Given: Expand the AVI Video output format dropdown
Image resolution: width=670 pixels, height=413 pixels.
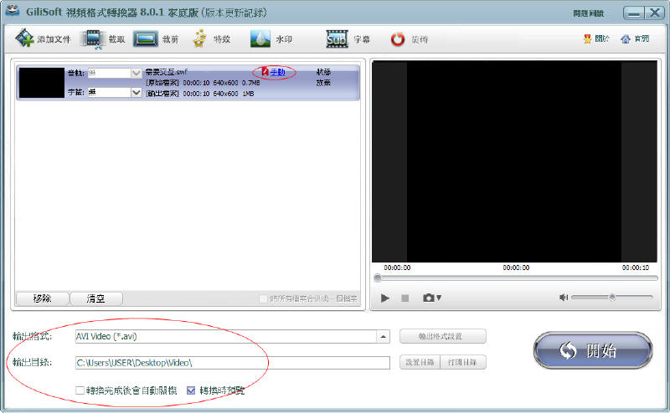Looking at the screenshot, I should coord(384,336).
